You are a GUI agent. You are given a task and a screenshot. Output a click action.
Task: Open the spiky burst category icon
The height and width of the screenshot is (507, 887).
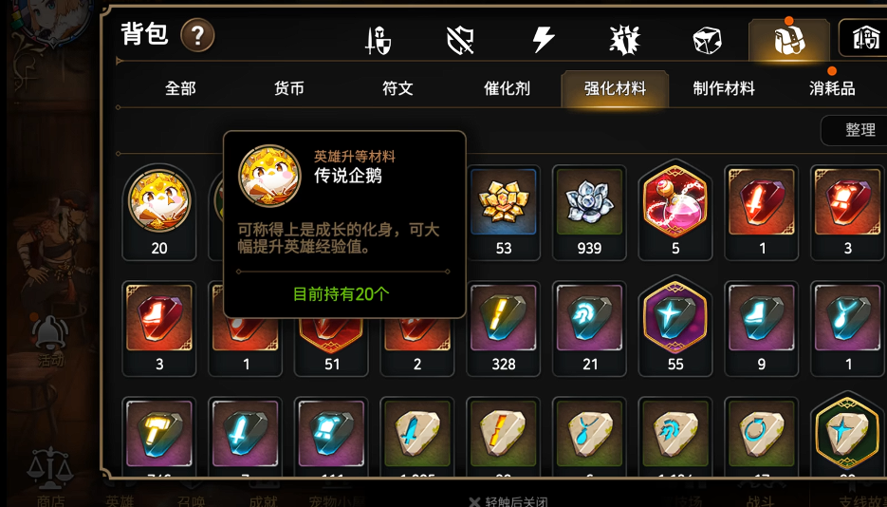625,41
